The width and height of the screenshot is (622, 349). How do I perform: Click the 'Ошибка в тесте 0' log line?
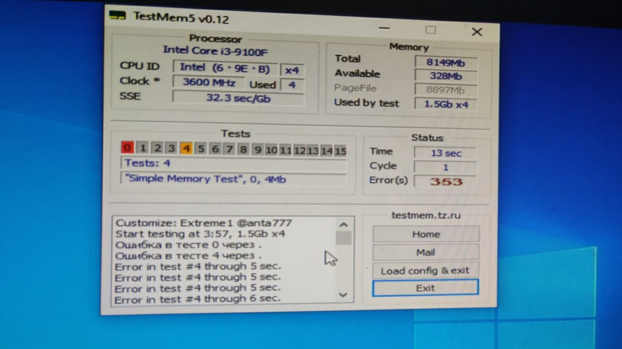coord(189,245)
